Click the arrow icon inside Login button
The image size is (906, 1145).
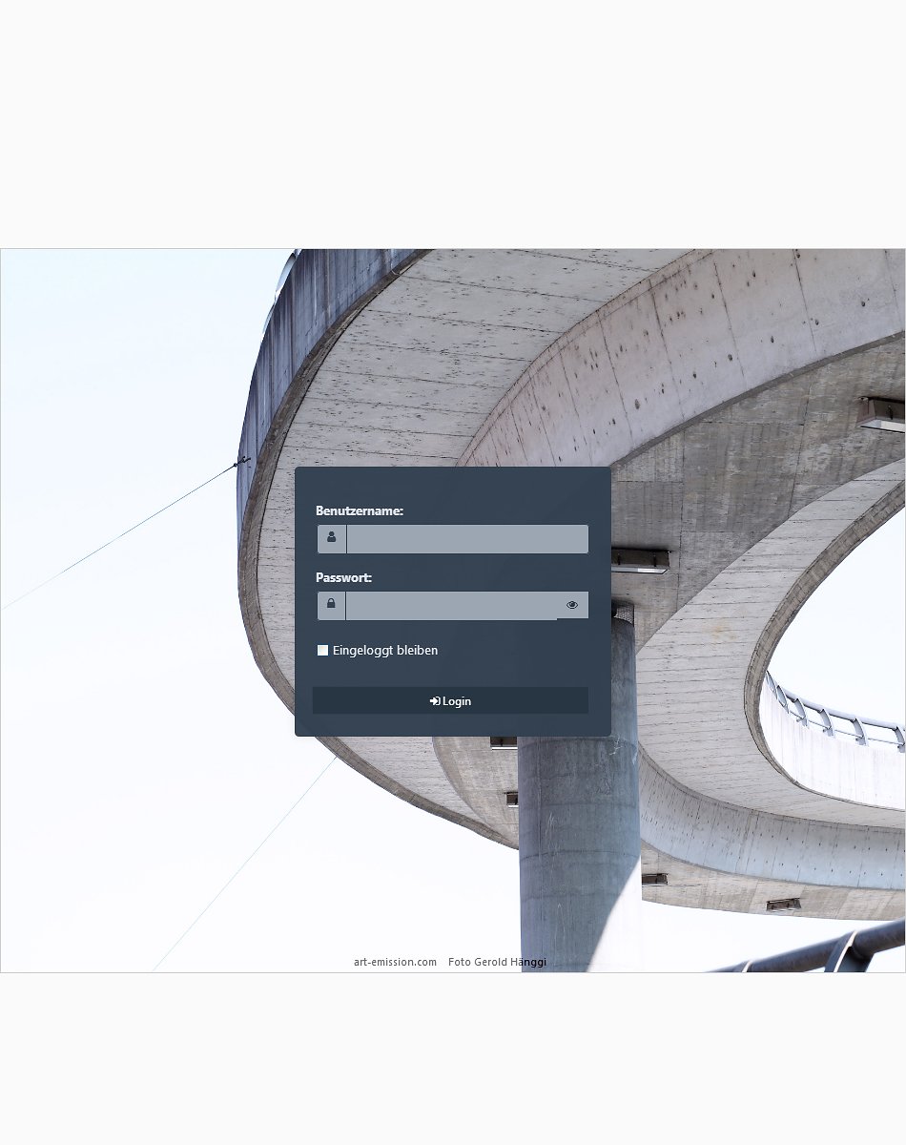tap(435, 701)
